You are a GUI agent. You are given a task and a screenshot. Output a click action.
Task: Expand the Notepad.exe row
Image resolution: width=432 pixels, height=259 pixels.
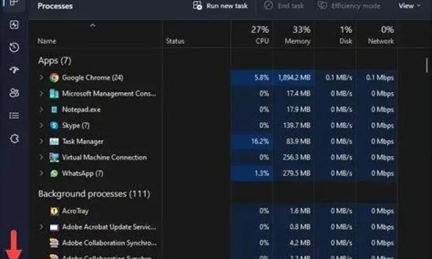(41, 109)
